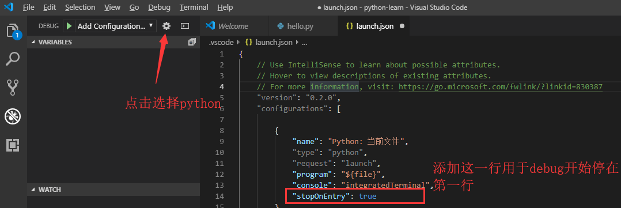Click the "configurations" key on line 6
The width and height of the screenshot is (621, 208).
[x=292, y=108]
